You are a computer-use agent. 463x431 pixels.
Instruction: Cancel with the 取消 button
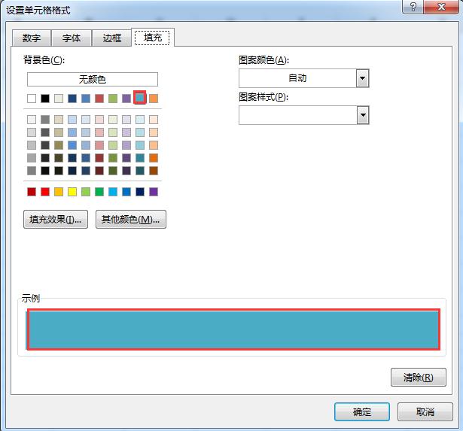tap(425, 411)
